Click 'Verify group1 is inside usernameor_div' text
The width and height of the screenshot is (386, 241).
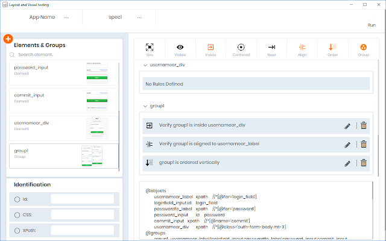point(202,125)
